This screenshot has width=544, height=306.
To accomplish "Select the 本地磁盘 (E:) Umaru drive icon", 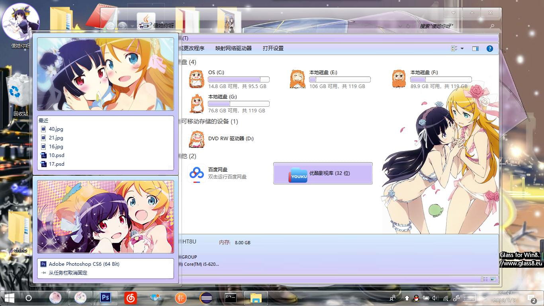I will point(297,78).
